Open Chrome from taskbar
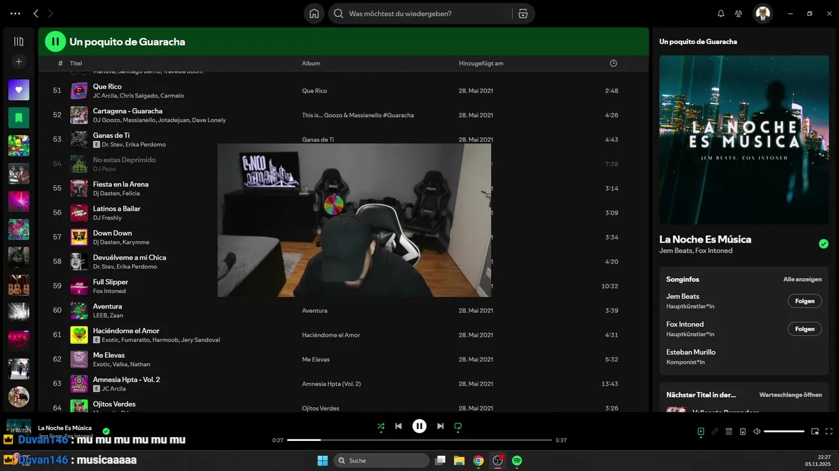Image resolution: width=839 pixels, height=471 pixels. pos(478,461)
